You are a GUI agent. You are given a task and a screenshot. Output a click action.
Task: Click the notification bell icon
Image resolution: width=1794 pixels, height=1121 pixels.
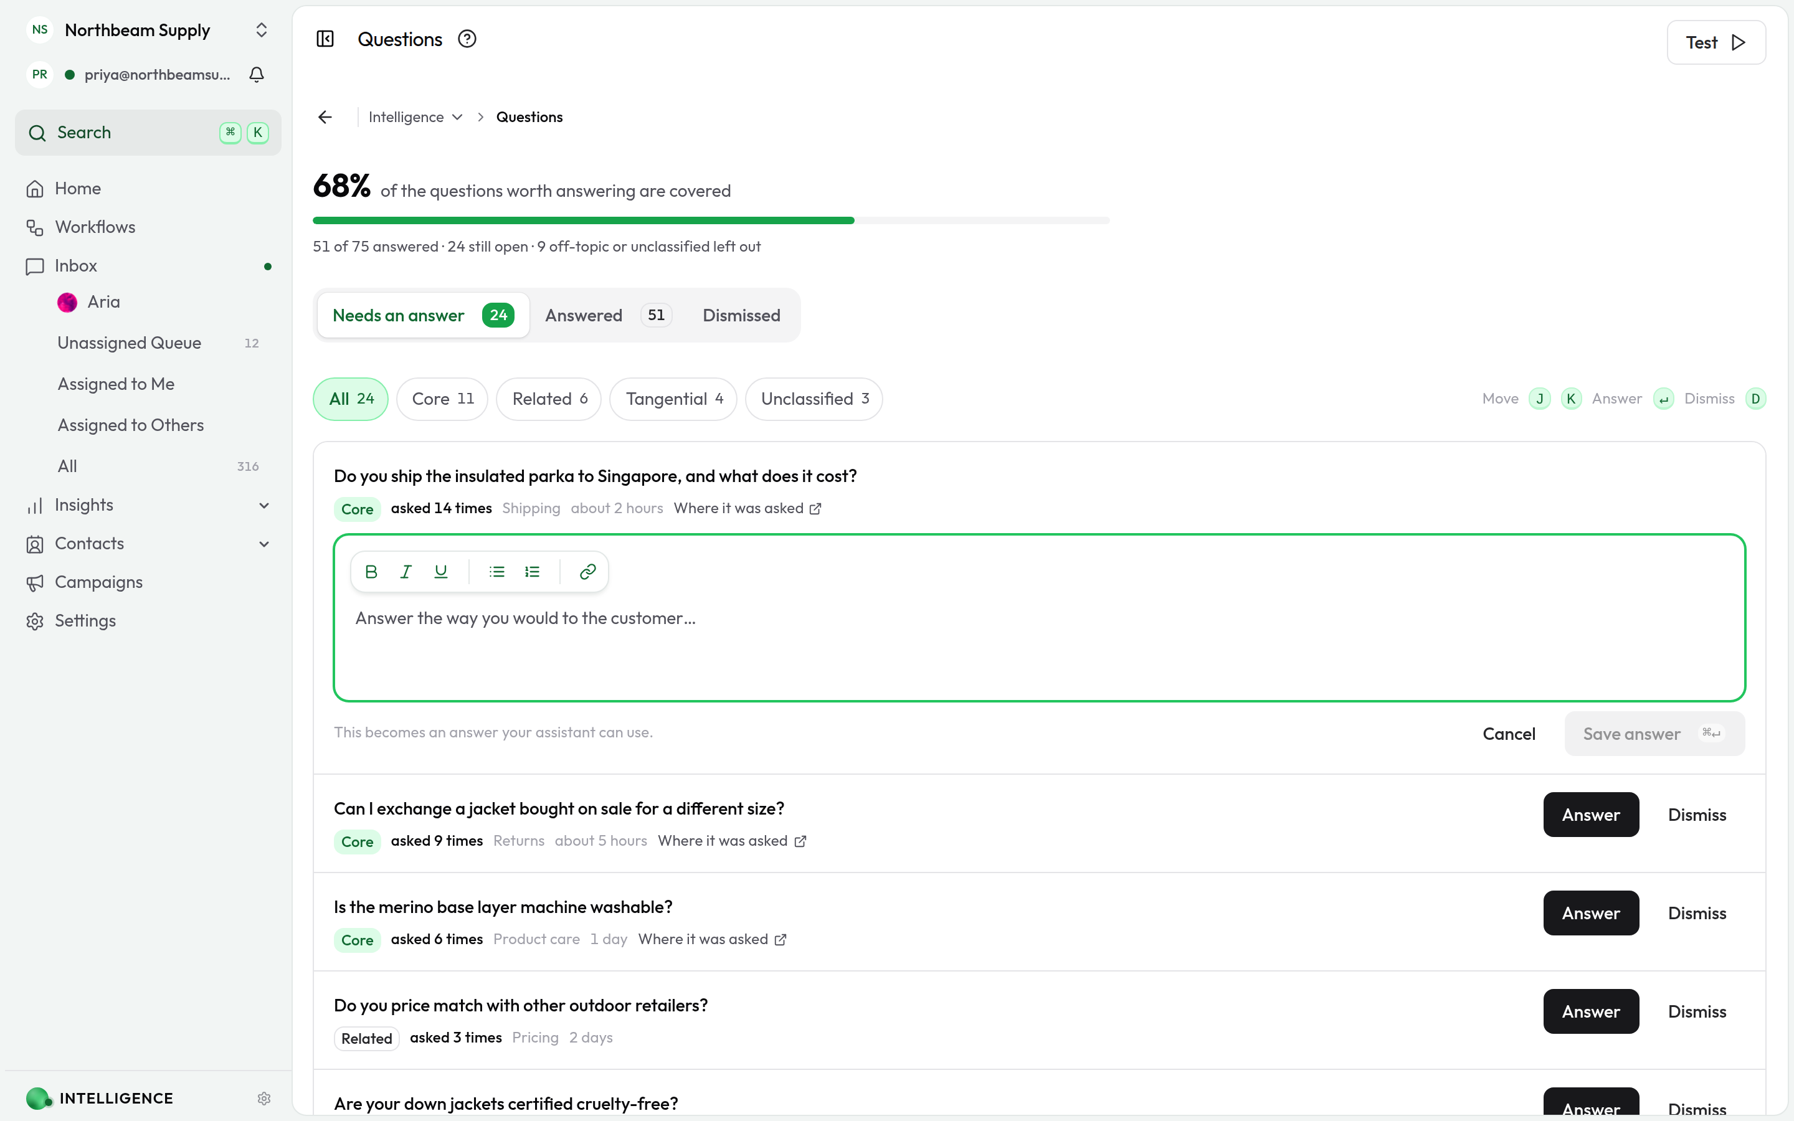click(257, 74)
